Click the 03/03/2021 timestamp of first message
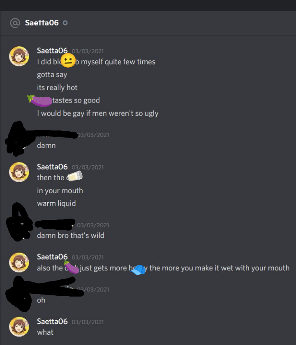 pyautogui.click(x=88, y=51)
